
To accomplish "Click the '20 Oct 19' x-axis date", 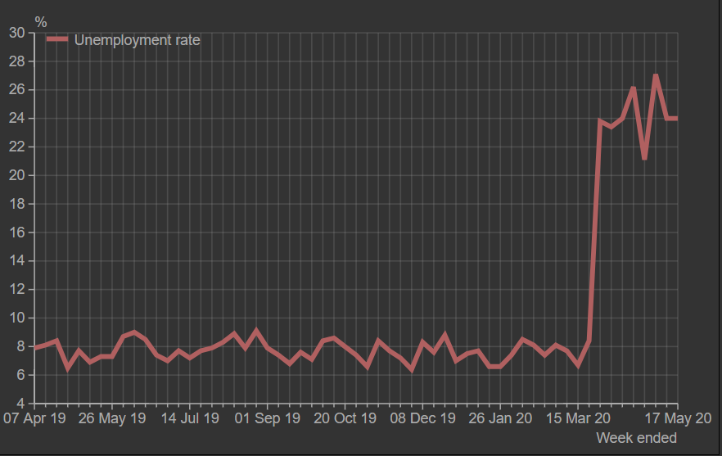I will [x=345, y=418].
